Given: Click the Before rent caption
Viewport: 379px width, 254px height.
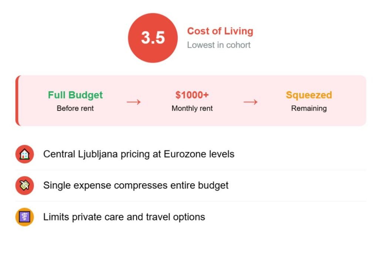Looking at the screenshot, I should coord(75,108).
